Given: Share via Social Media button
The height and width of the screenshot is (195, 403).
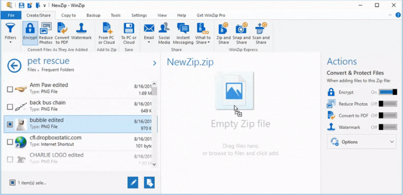Looking at the screenshot, I should (164, 33).
